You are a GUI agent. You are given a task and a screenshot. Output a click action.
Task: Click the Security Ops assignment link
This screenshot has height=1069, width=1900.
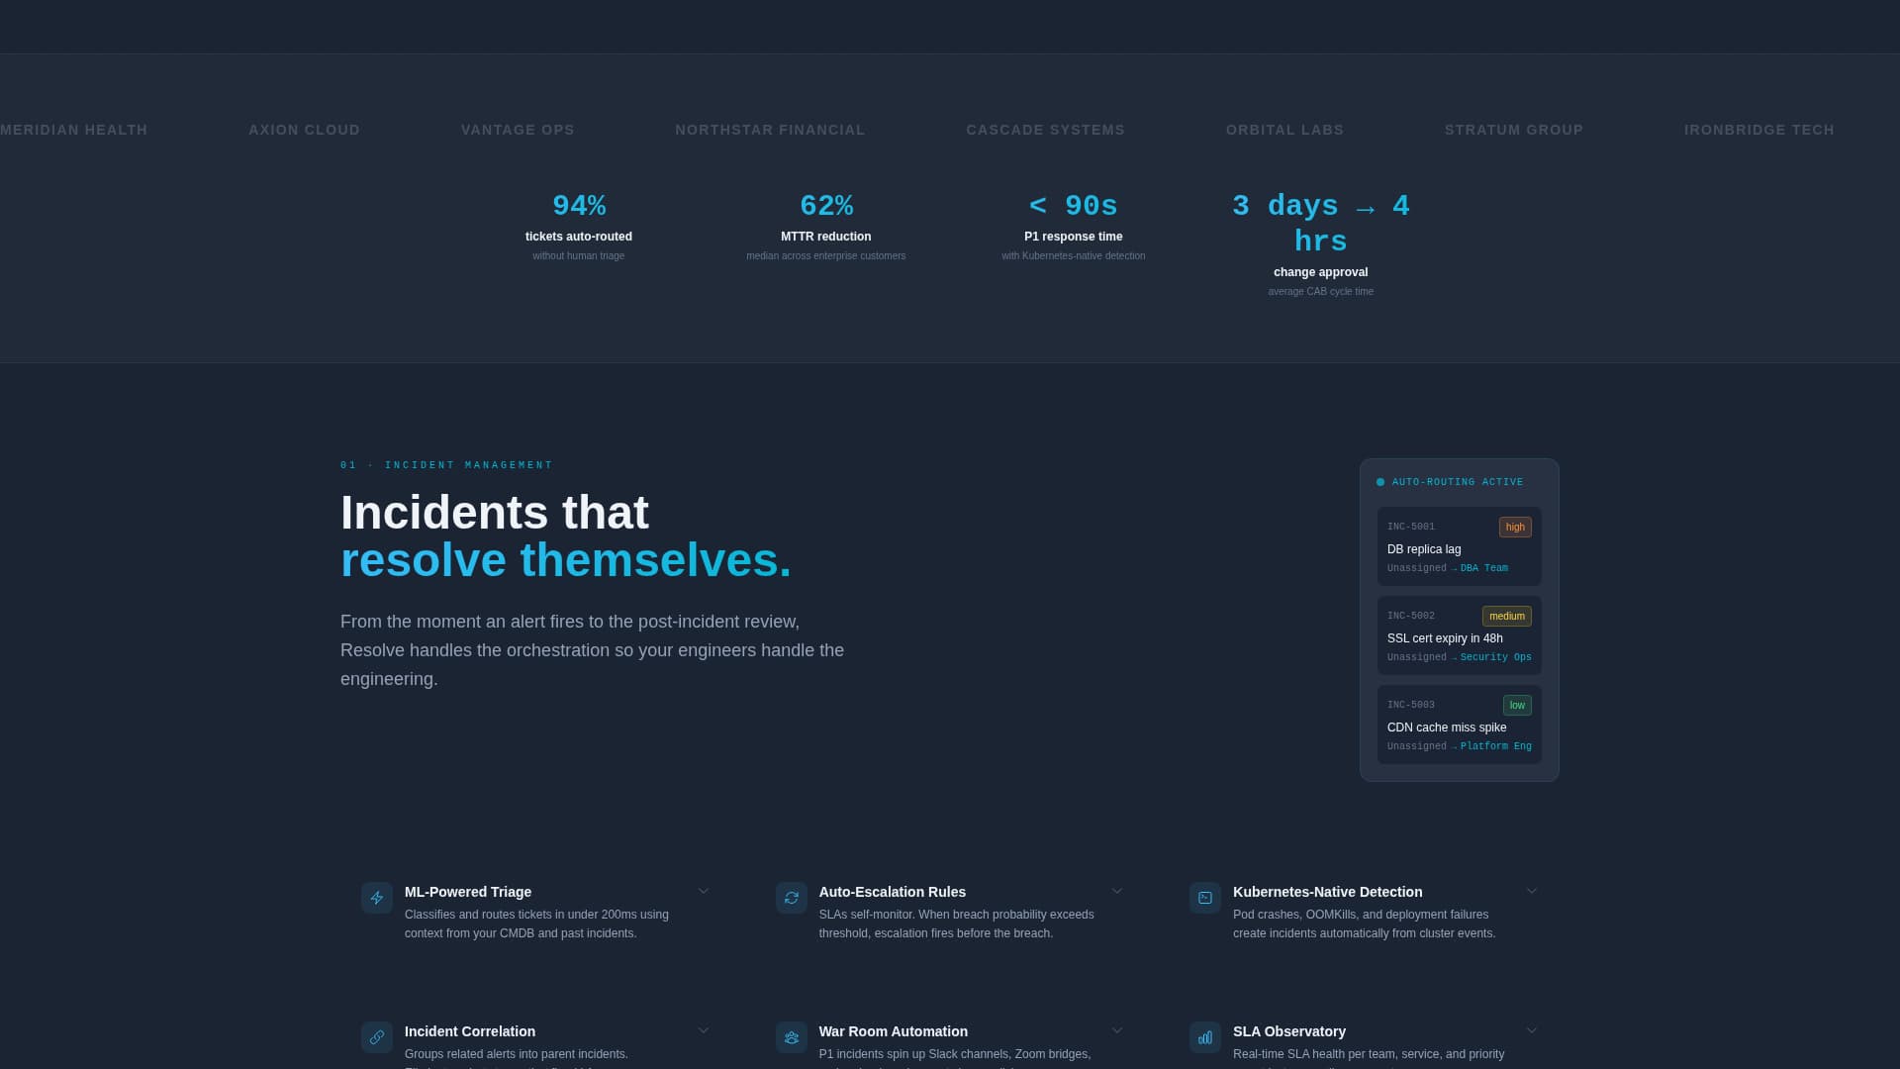pyautogui.click(x=1495, y=656)
